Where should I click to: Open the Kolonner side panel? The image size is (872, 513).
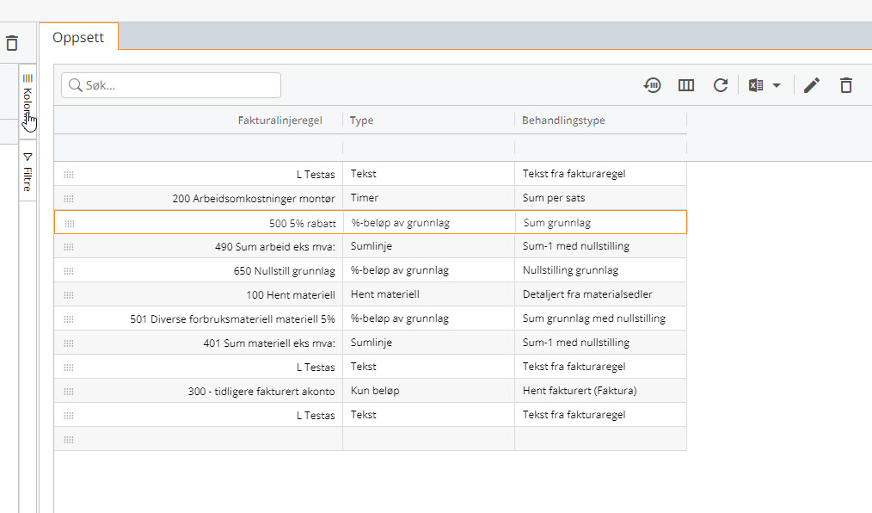pos(28,102)
